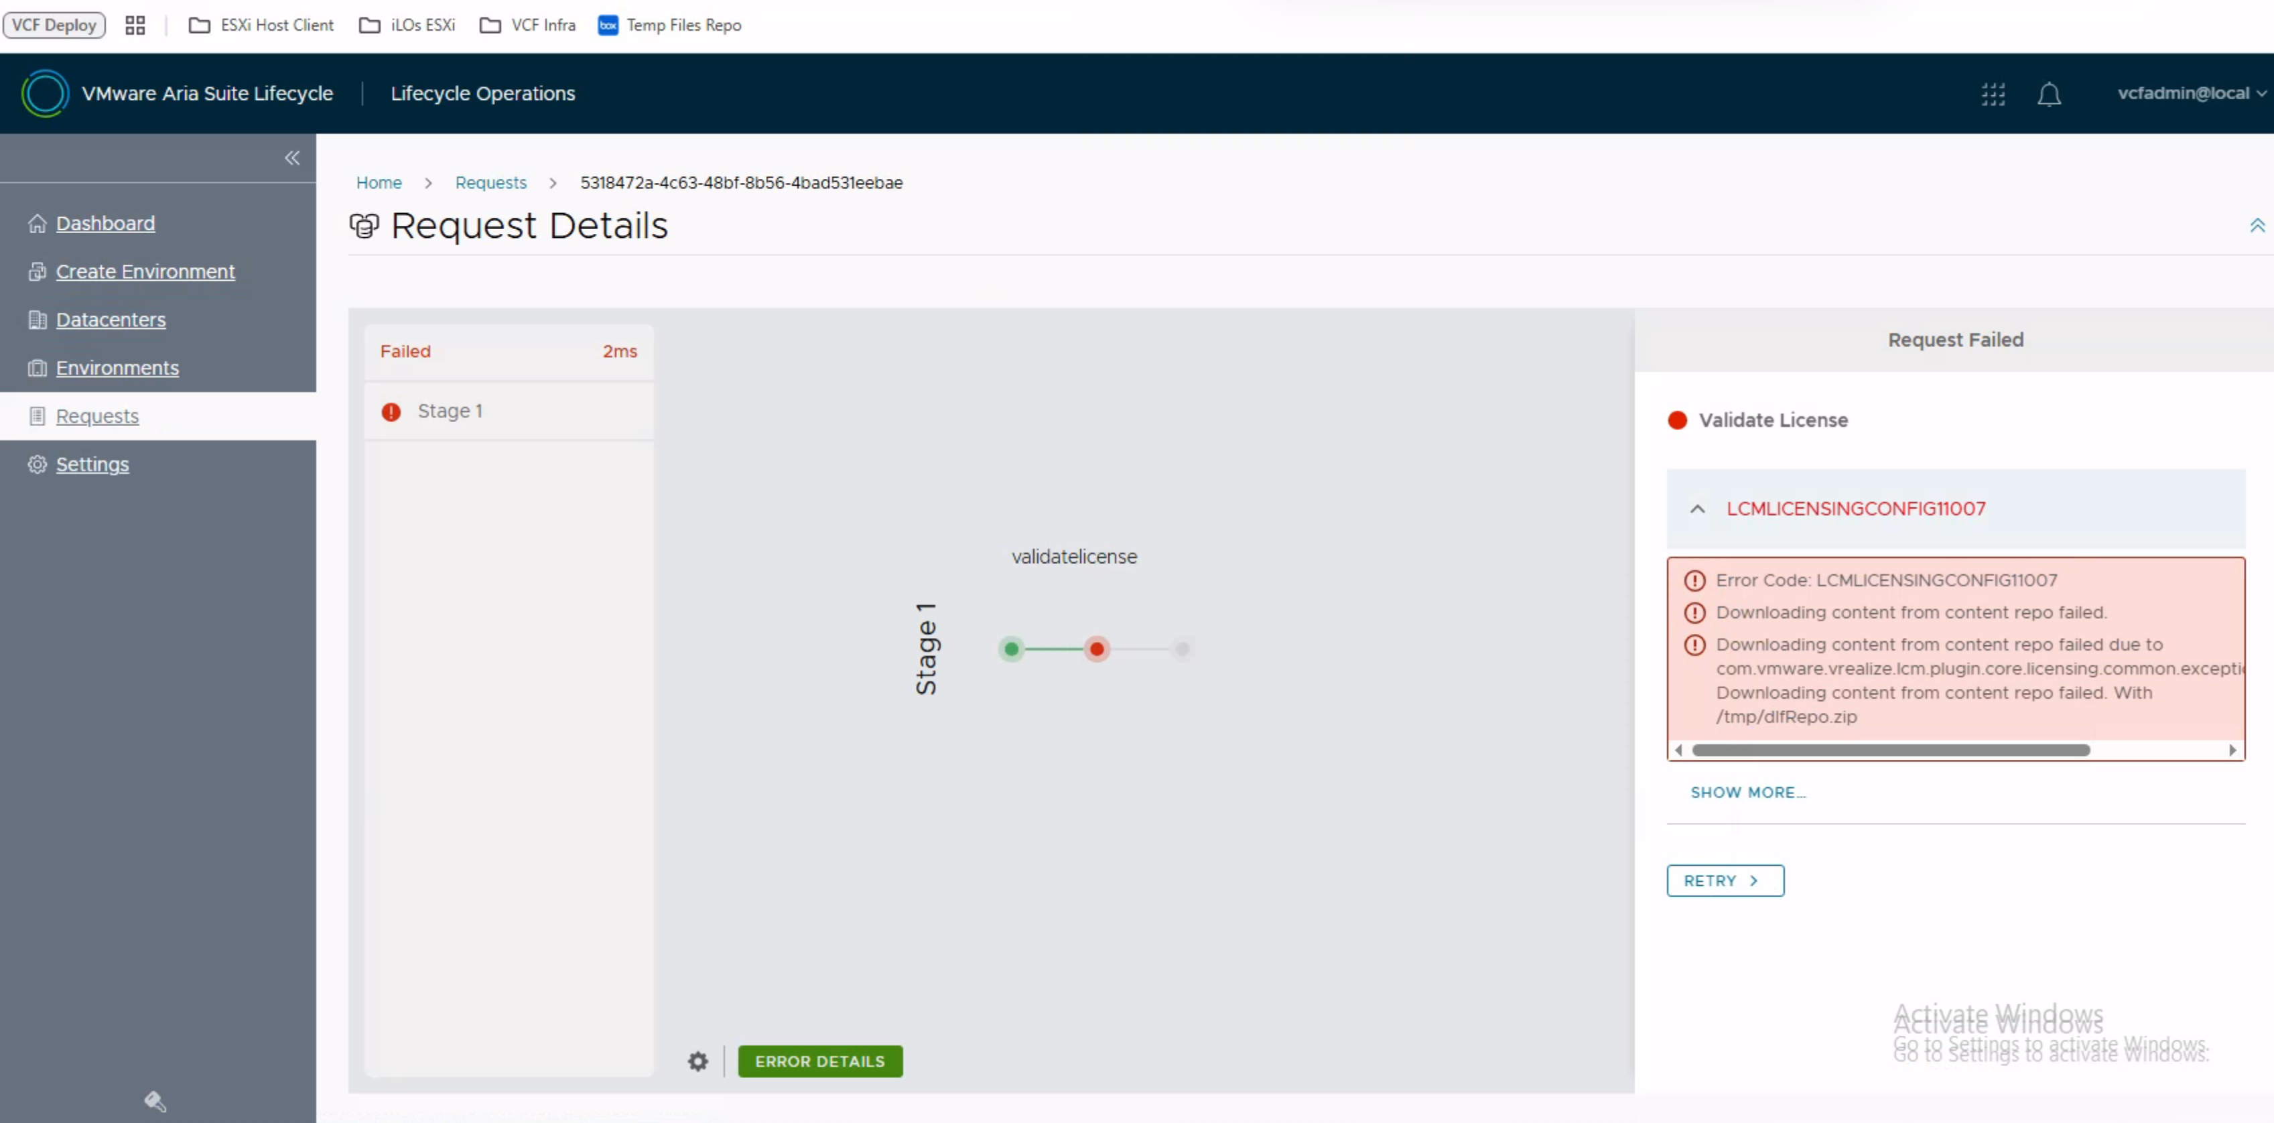
Task: Click the green ERROR DETAILS button
Action: click(819, 1061)
